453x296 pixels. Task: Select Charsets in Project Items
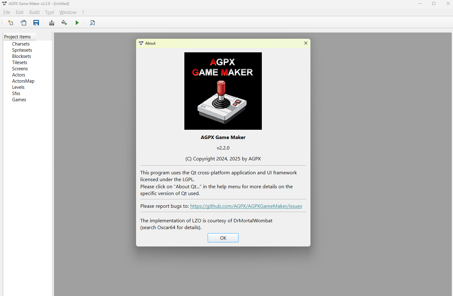[x=21, y=44]
